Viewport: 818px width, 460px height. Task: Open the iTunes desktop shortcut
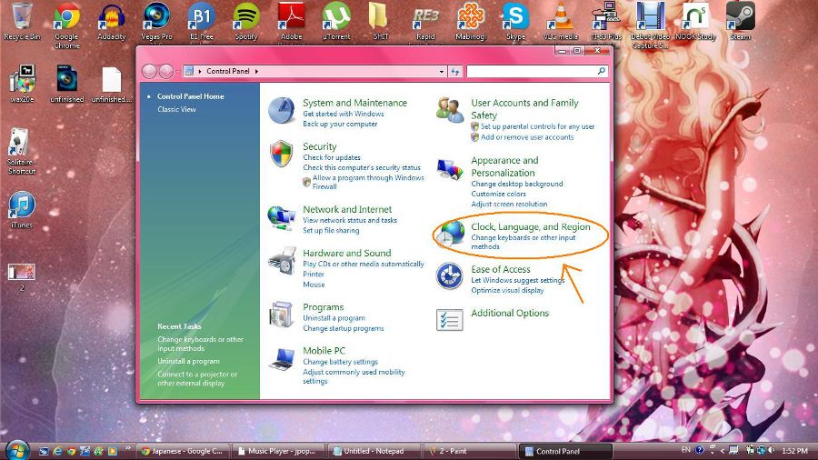click(22, 209)
